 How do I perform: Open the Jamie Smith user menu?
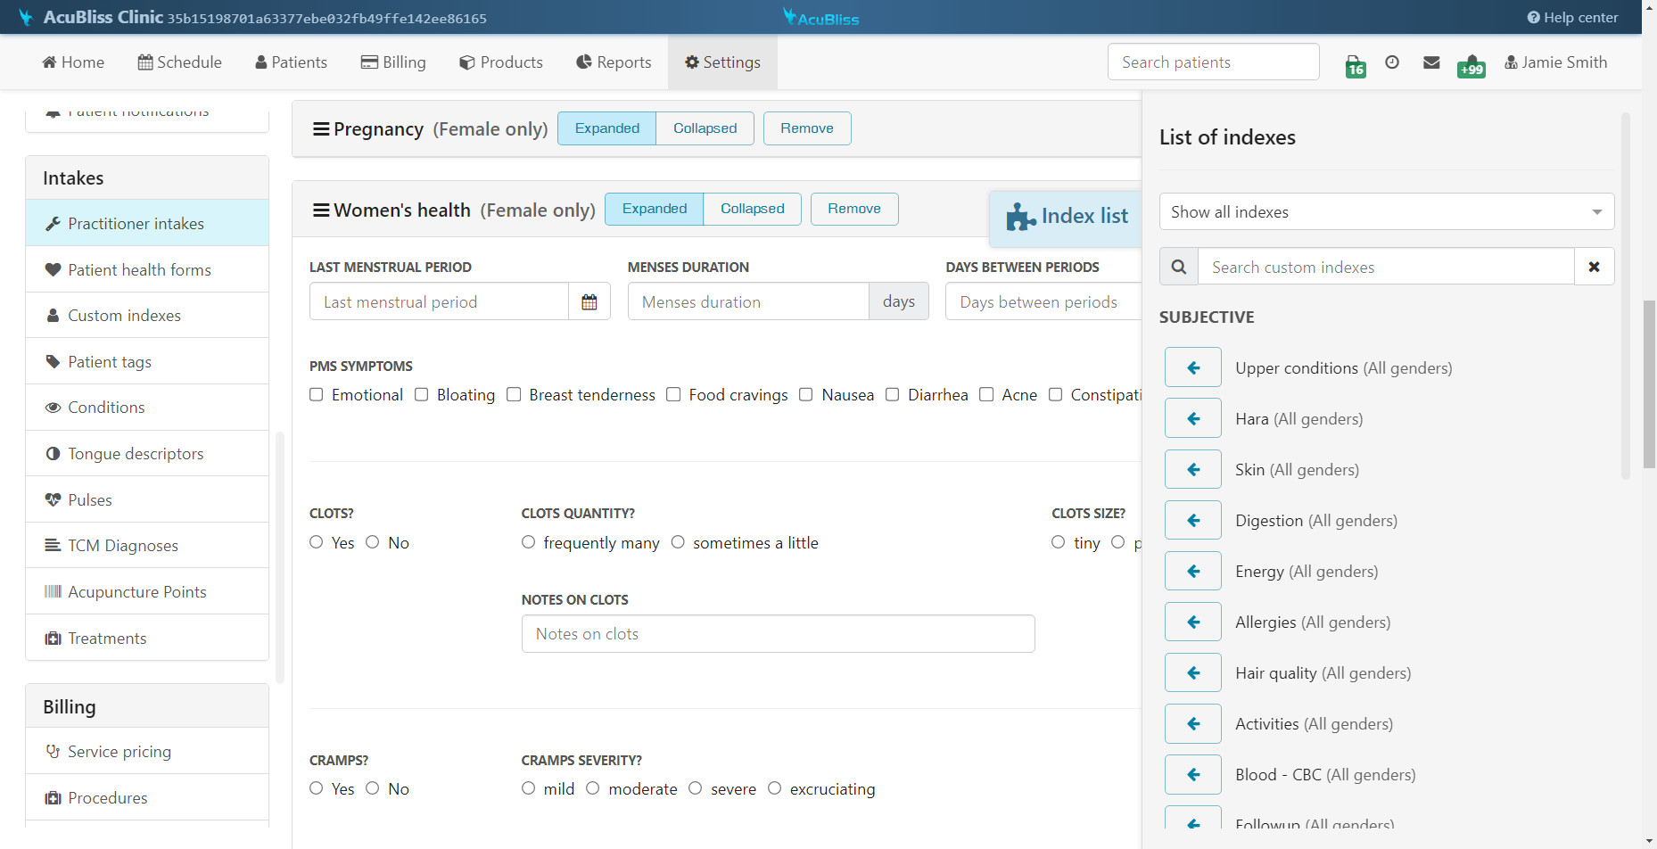pyautogui.click(x=1555, y=62)
